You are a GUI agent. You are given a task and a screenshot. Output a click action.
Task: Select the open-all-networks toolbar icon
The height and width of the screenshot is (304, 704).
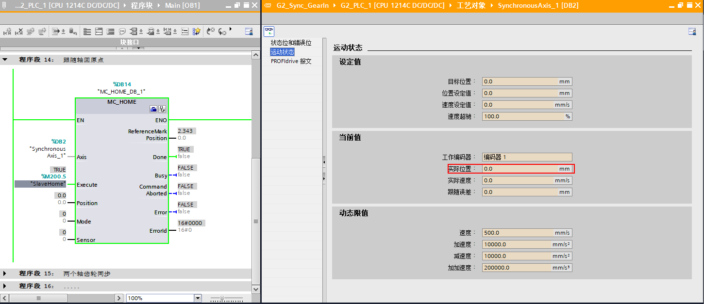point(99,32)
